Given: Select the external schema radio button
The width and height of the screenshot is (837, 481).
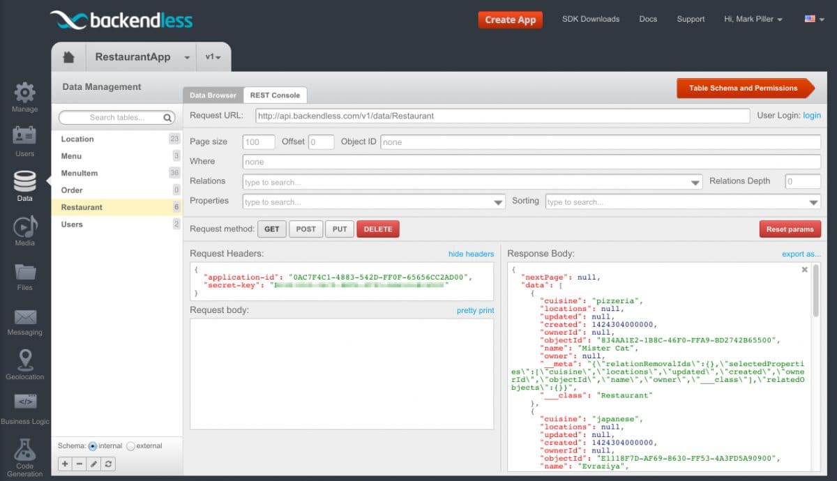Looking at the screenshot, I should (130, 446).
